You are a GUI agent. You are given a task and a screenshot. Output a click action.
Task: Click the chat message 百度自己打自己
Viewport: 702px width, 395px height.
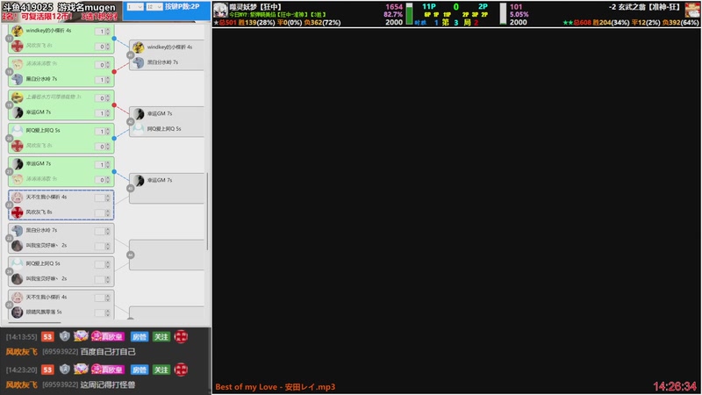(108, 352)
